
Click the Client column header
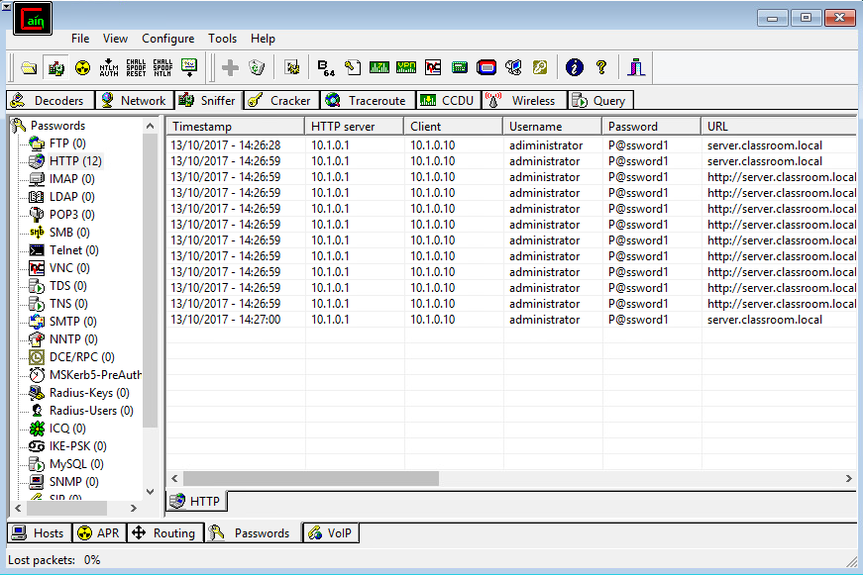(454, 127)
